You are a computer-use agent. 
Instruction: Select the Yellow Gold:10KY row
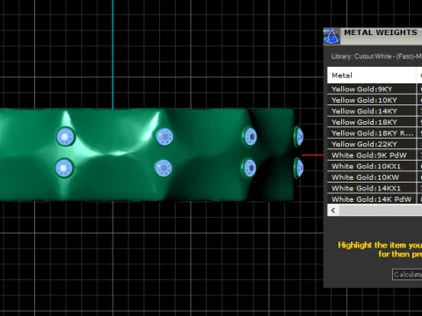(x=375, y=100)
